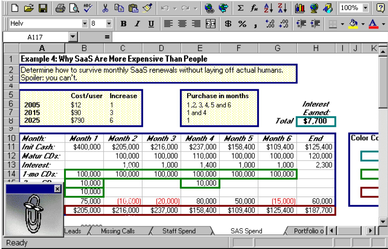The height and width of the screenshot is (249, 388).
Task: Open the Web toolbar icon
Action: click(224, 8)
